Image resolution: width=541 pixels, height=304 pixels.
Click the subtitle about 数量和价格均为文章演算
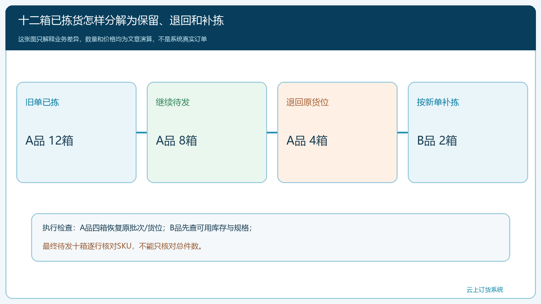pos(113,39)
